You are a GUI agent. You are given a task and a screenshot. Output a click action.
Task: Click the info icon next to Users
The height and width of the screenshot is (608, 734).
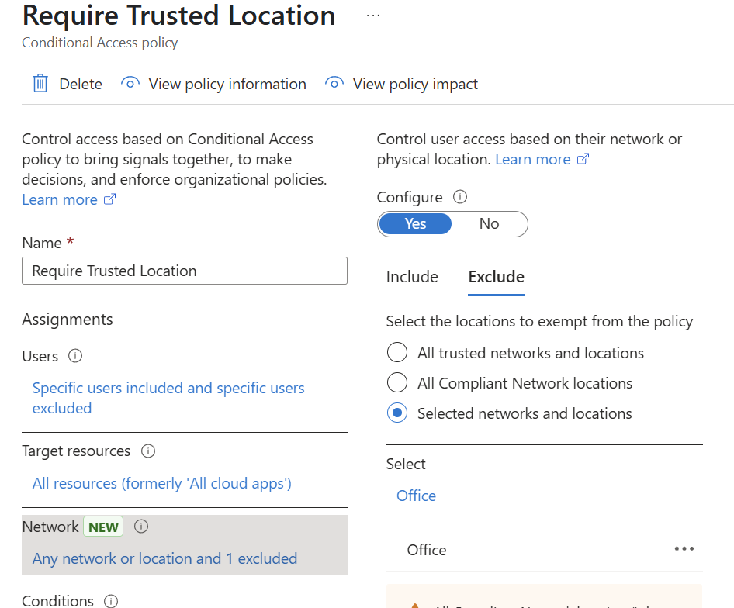(75, 356)
